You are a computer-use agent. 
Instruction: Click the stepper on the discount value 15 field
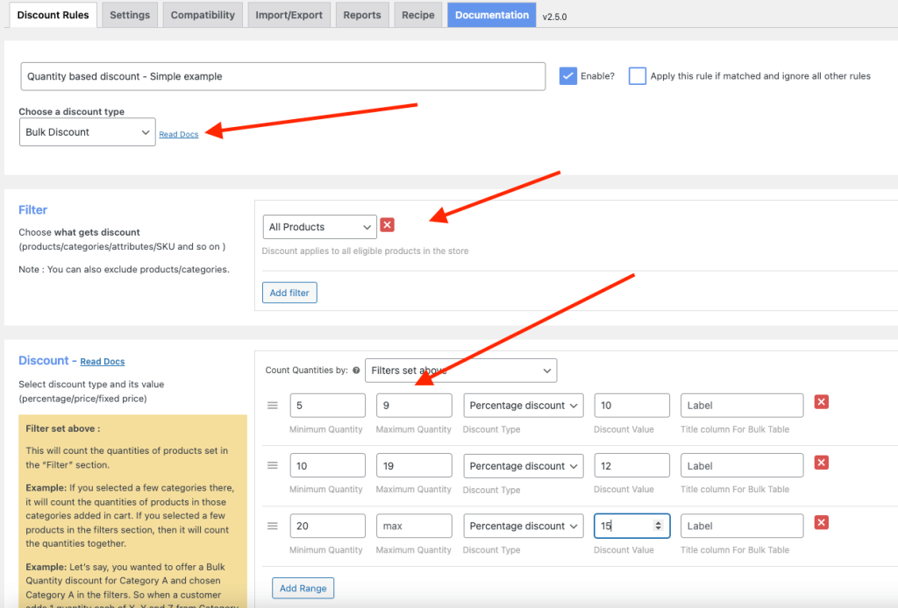pos(659,526)
